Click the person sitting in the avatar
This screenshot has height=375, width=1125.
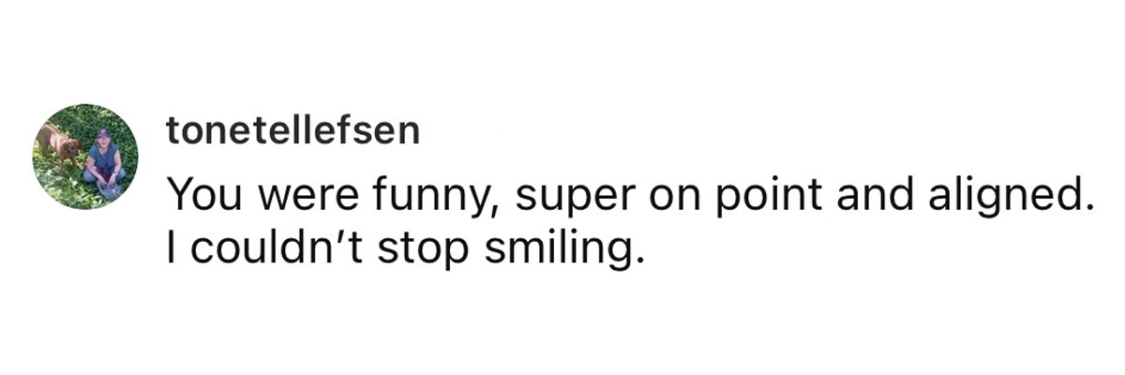tap(103, 162)
